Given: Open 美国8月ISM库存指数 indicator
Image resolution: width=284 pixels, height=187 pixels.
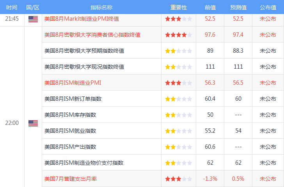Looking at the screenshot, I should [x=70, y=115].
